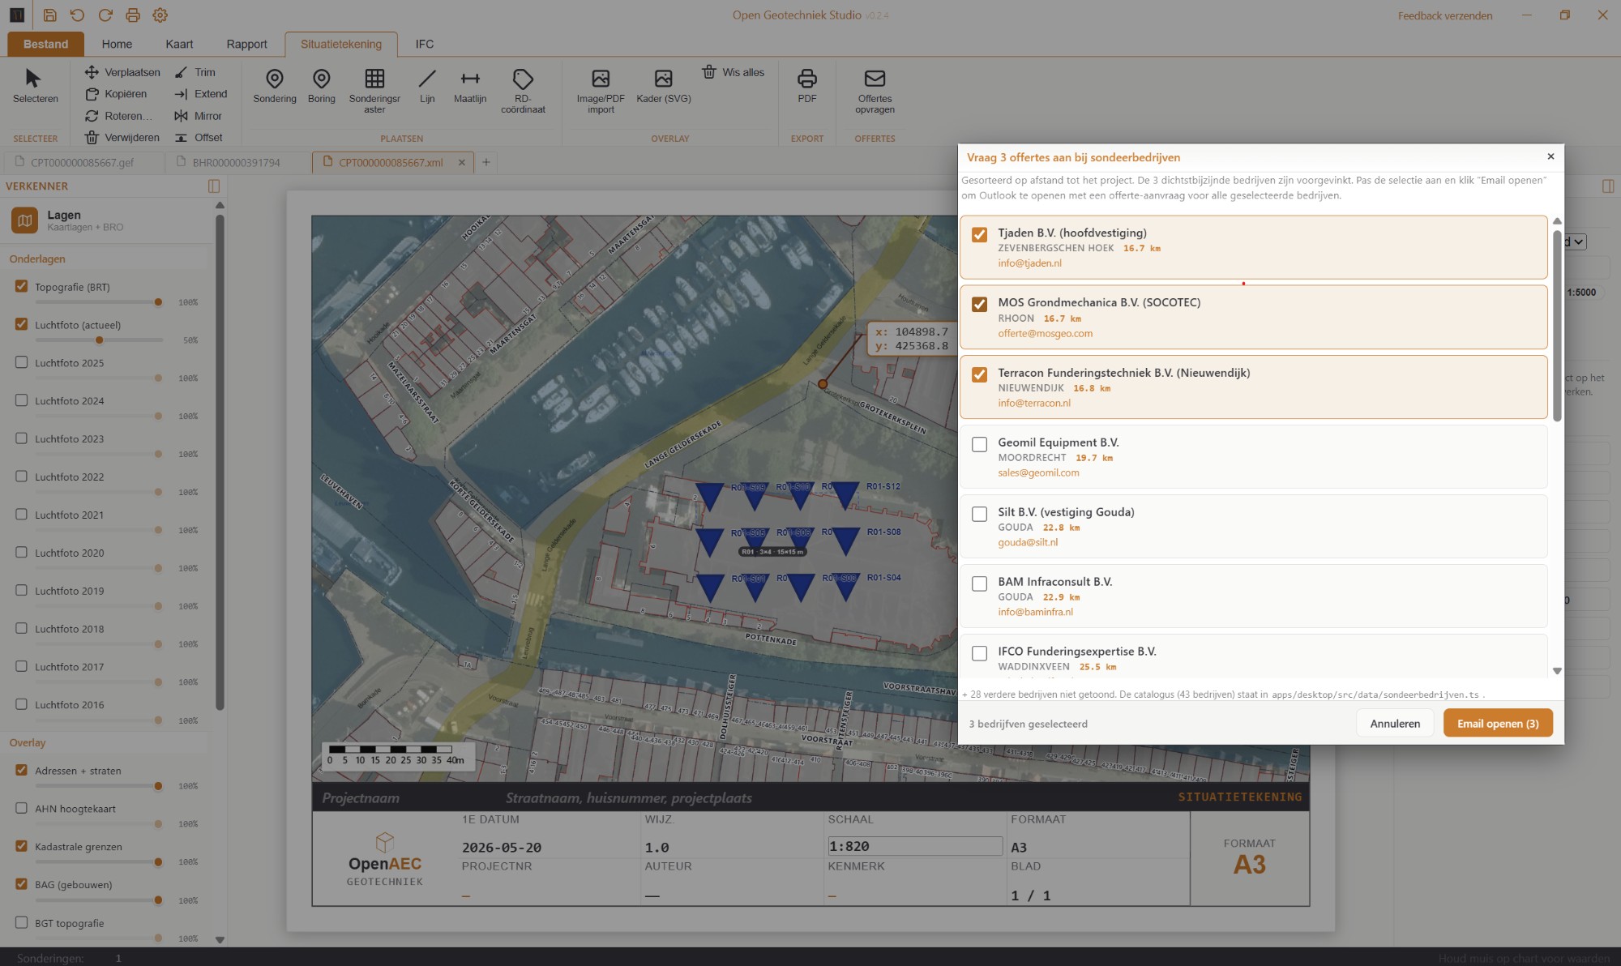Click the company list scroll-down arrow

coord(1557,671)
